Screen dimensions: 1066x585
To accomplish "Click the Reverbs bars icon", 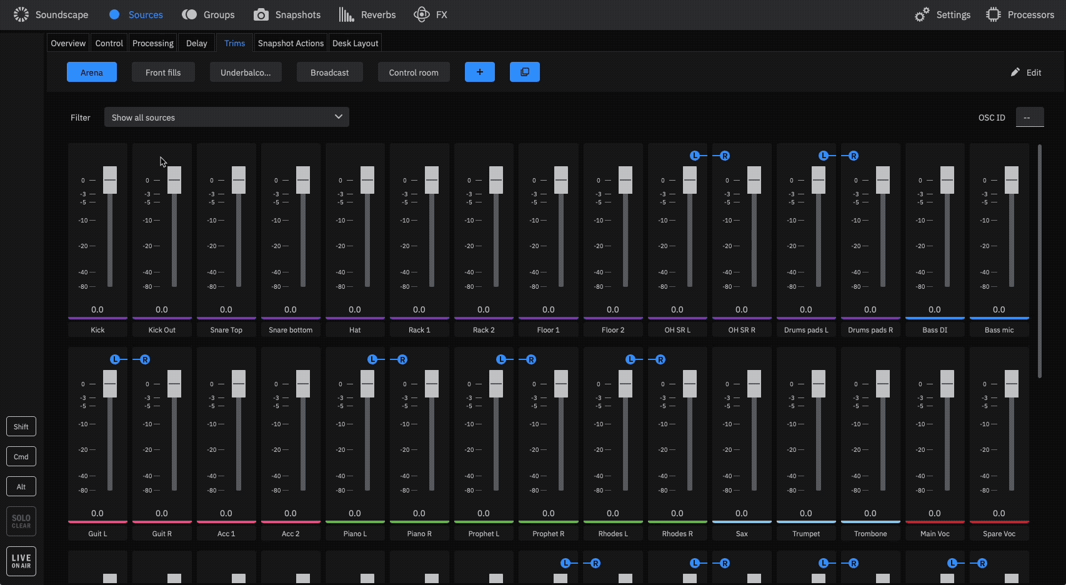I will coord(346,14).
